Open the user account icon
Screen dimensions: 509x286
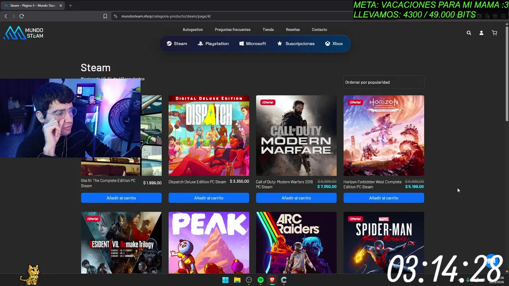tap(481, 33)
